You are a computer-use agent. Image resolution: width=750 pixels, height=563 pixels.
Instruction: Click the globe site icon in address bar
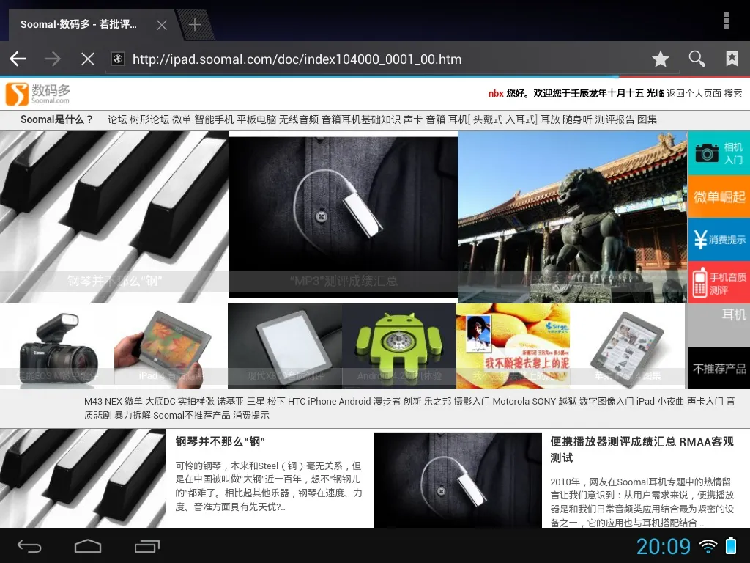(x=118, y=59)
